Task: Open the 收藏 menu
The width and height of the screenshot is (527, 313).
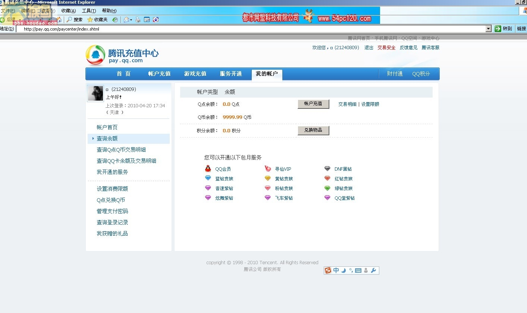Action: click(69, 11)
